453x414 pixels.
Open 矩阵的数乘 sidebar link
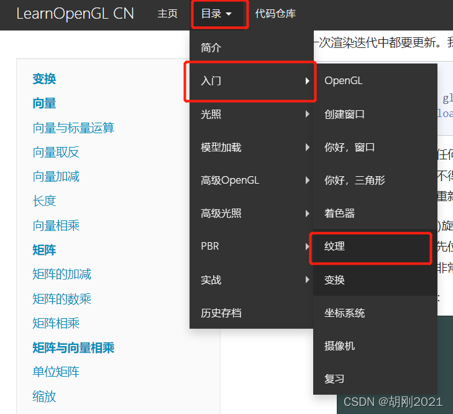coord(62,299)
